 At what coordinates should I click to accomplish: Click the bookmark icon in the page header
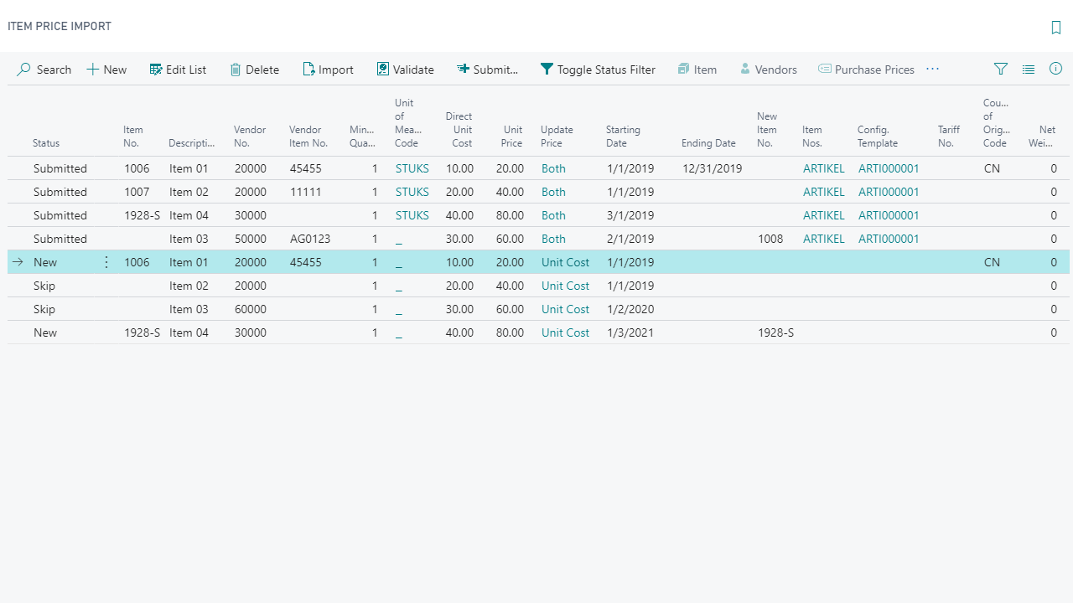[x=1055, y=28]
